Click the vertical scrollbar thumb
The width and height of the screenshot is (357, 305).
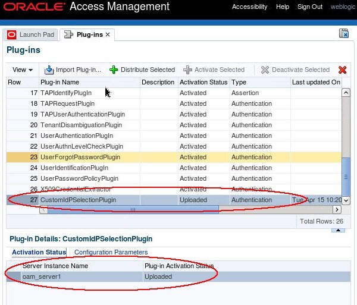346,177
